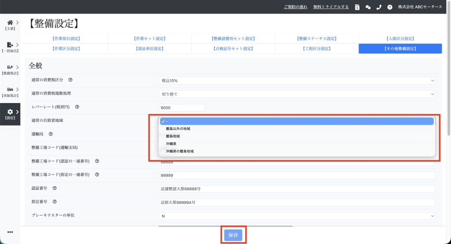This screenshot has width=451, height=244.
Task: Open the ブレーキテスターの単位 dropdown
Action: (x=297, y=216)
